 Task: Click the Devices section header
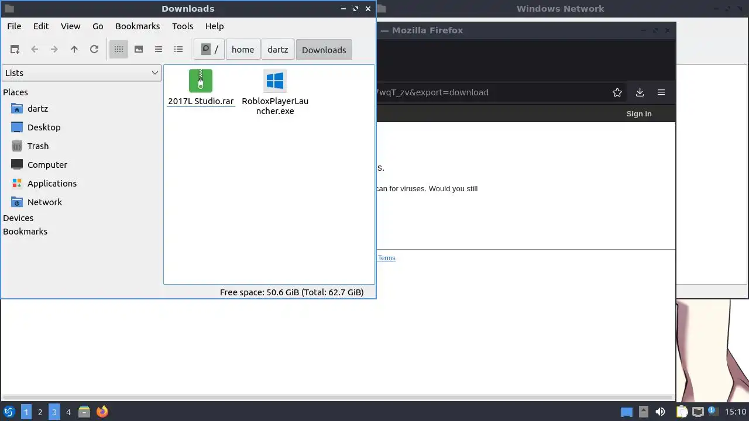18,218
